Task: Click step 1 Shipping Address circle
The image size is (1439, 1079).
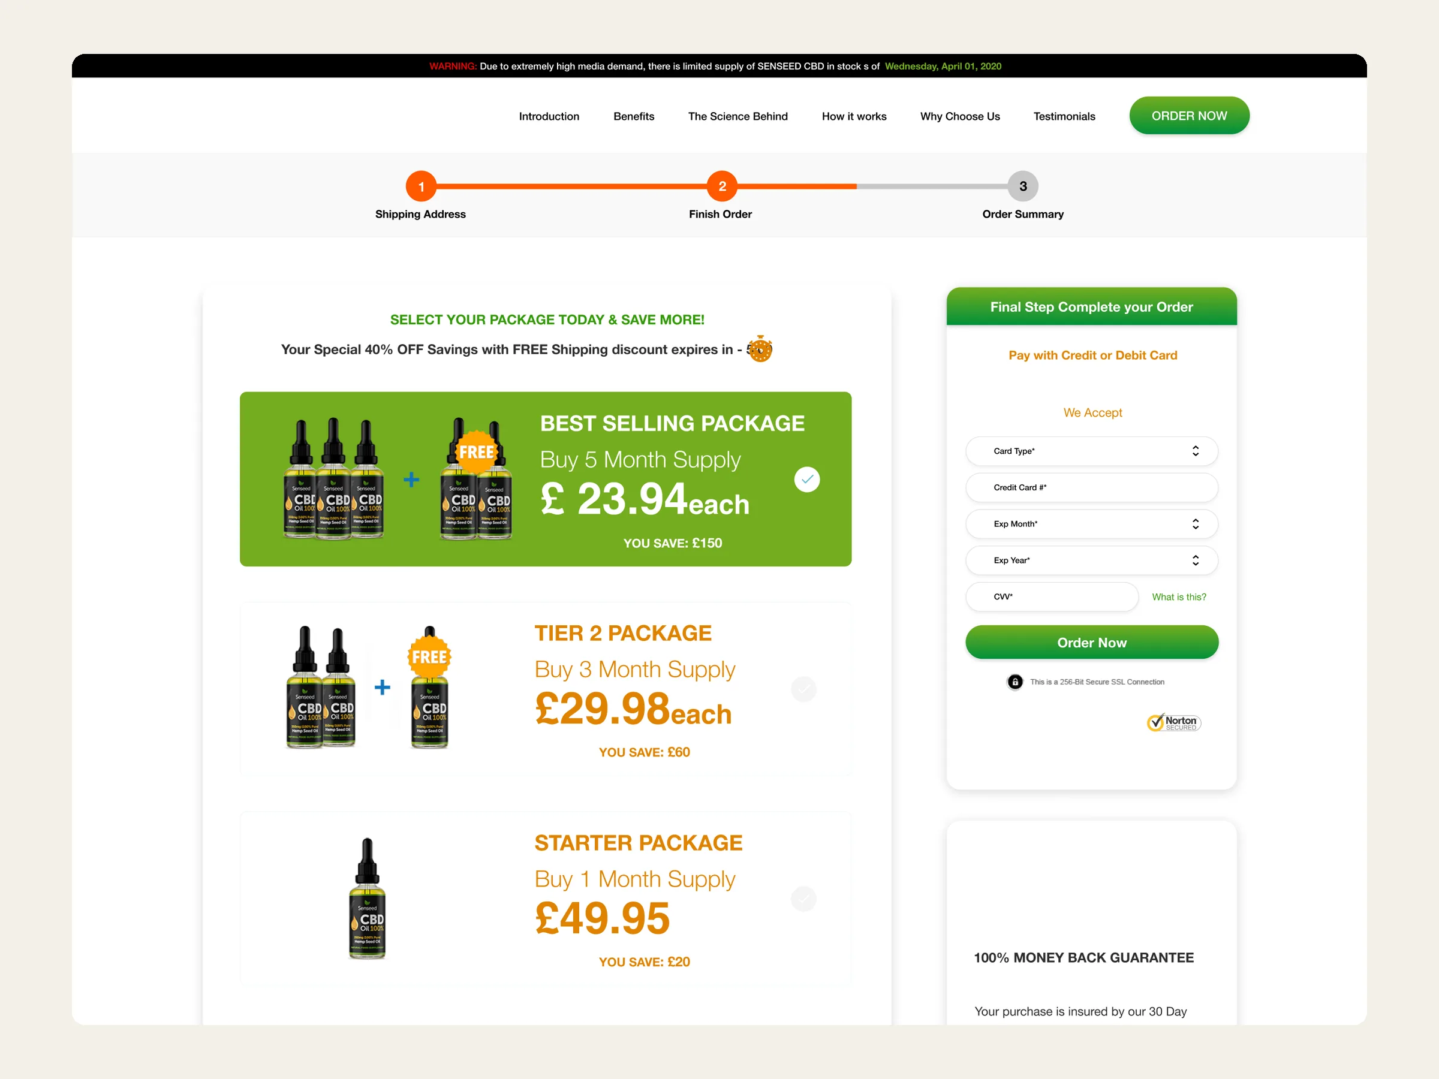Action: point(421,186)
